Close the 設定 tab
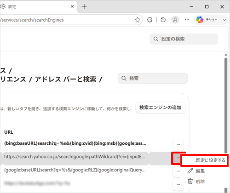Screen dimensions: 230x193 coord(72,6)
